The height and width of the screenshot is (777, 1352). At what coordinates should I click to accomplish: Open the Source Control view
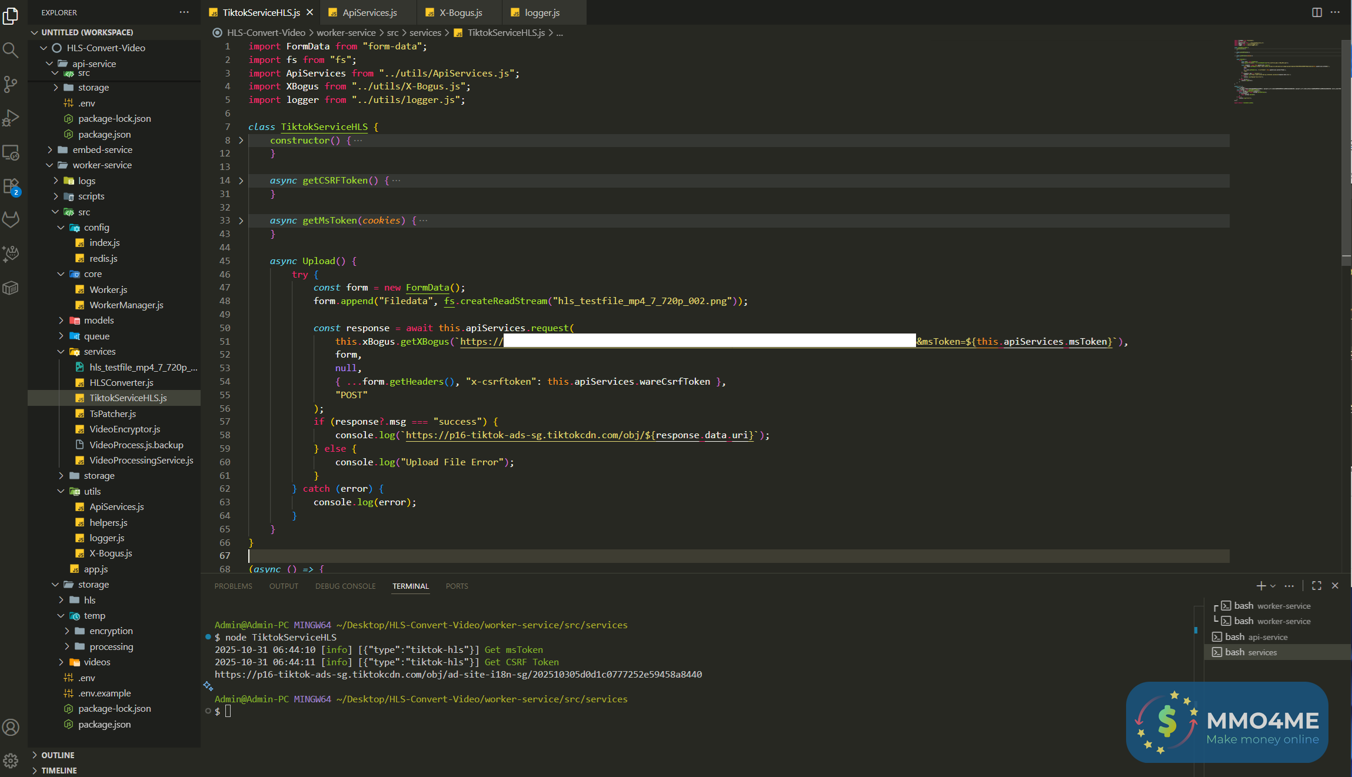tap(11, 84)
